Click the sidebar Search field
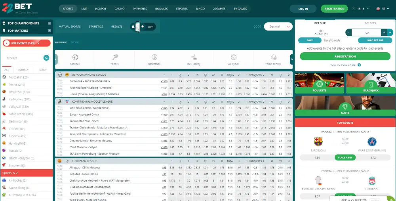396x201 pixels. [24, 58]
